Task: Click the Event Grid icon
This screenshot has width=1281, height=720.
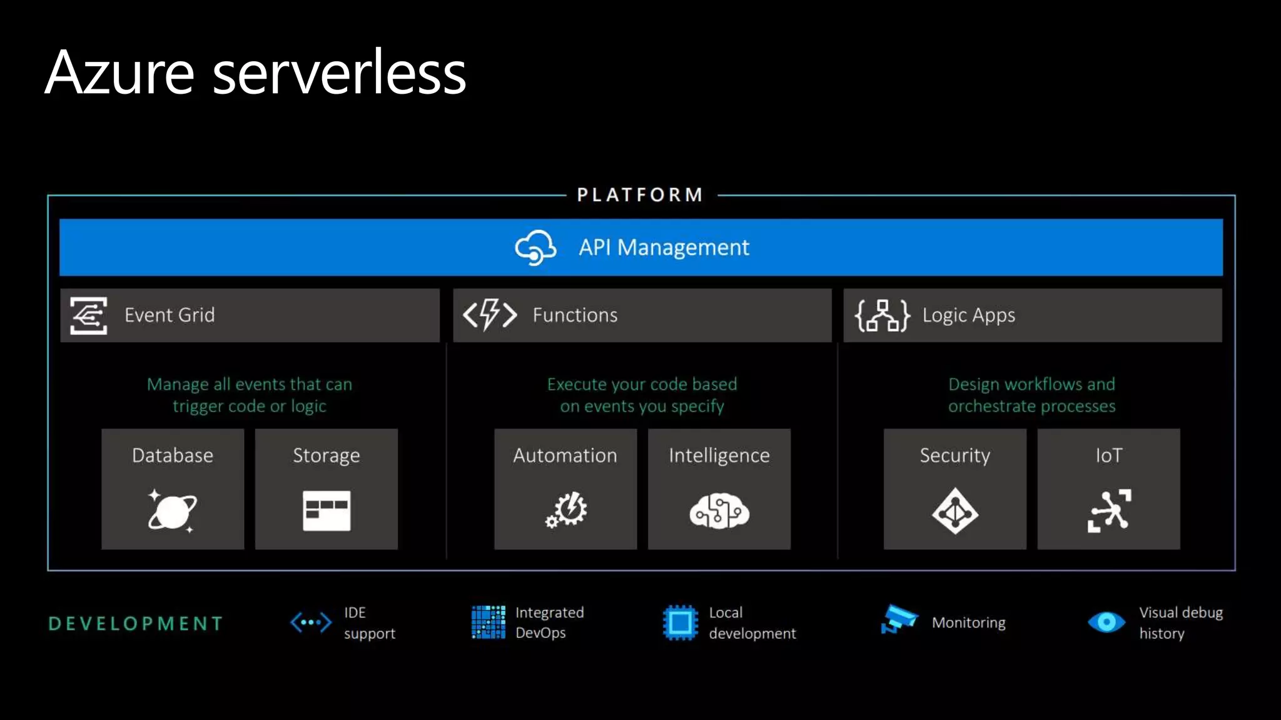Action: [x=88, y=316]
